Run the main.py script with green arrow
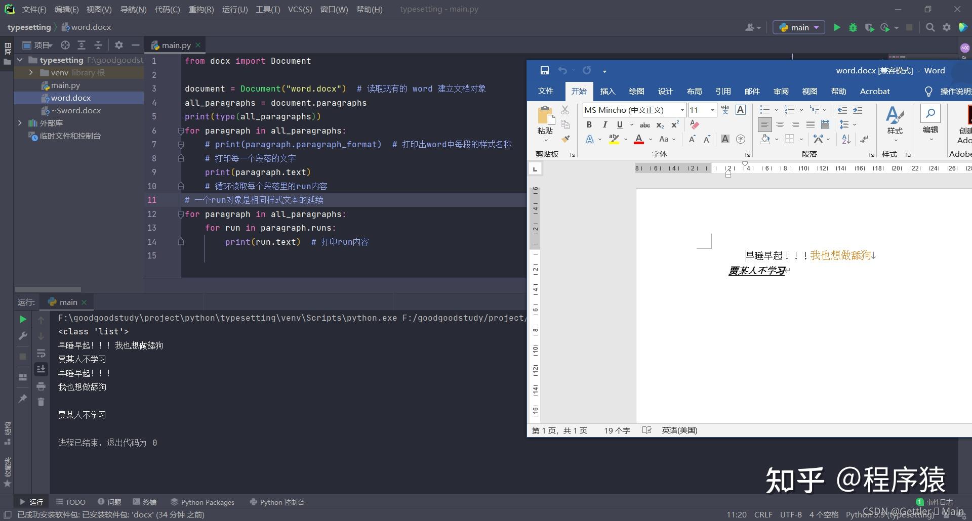The width and height of the screenshot is (972, 521). pos(837,27)
